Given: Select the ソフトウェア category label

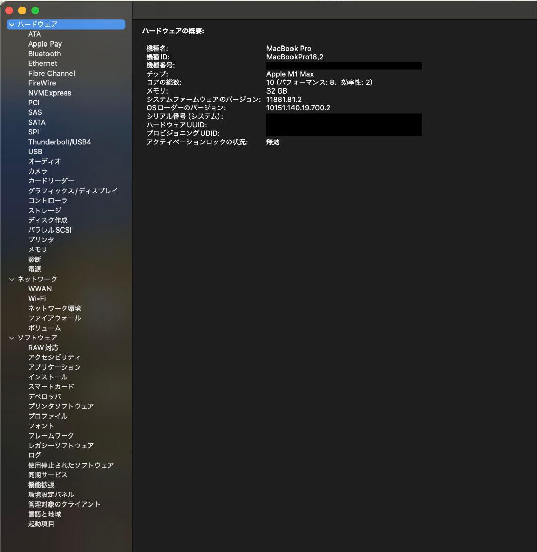Looking at the screenshot, I should (x=37, y=338).
